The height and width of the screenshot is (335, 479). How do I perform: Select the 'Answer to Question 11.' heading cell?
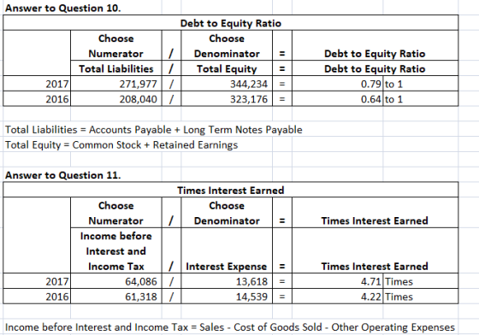click(x=63, y=175)
